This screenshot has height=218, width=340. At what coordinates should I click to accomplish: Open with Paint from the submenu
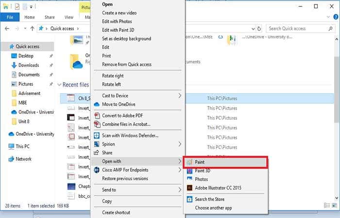tap(200, 162)
